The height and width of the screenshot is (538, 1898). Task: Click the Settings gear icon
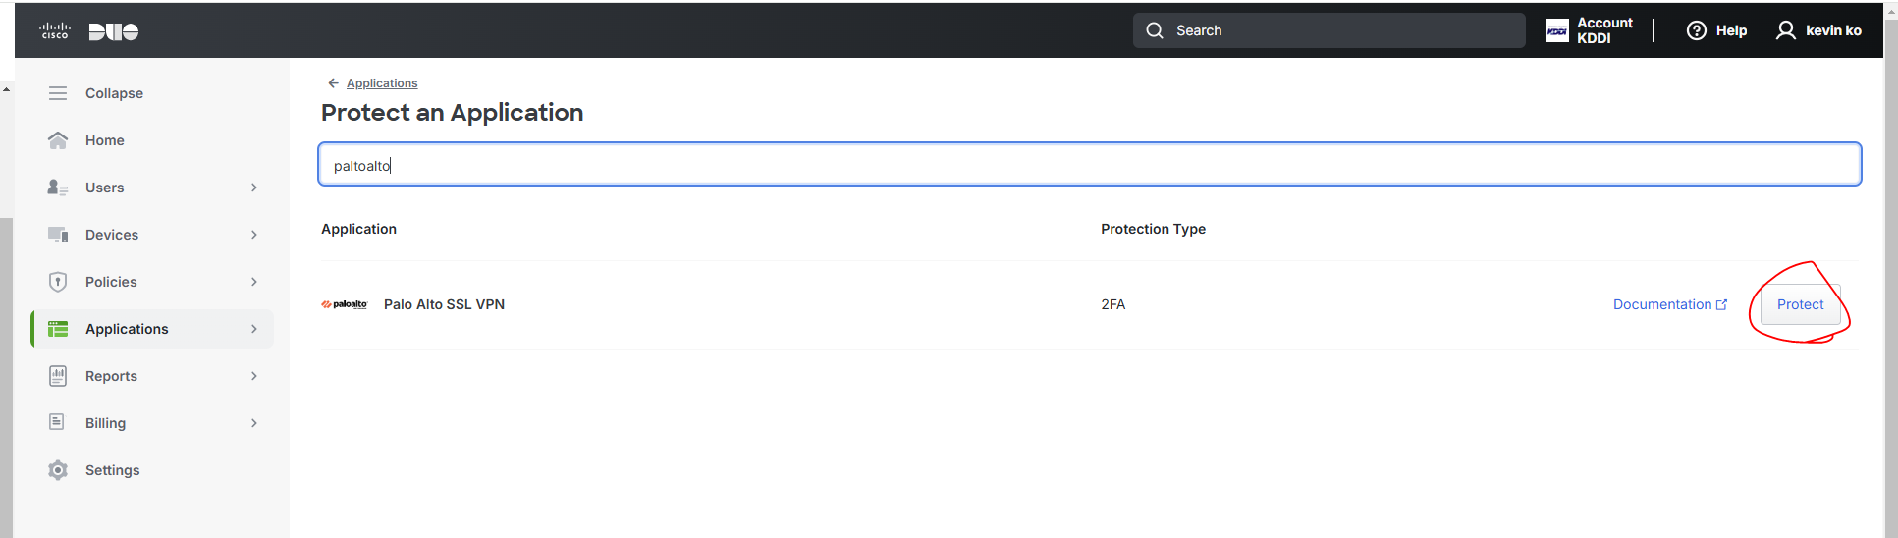[58, 470]
